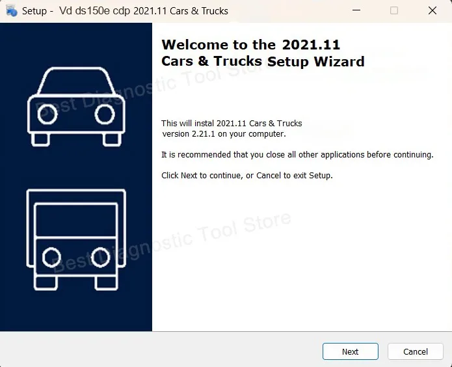Click 'This will instal 2021.11 Cars & Trucks' text
The image size is (452, 367).
232,123
